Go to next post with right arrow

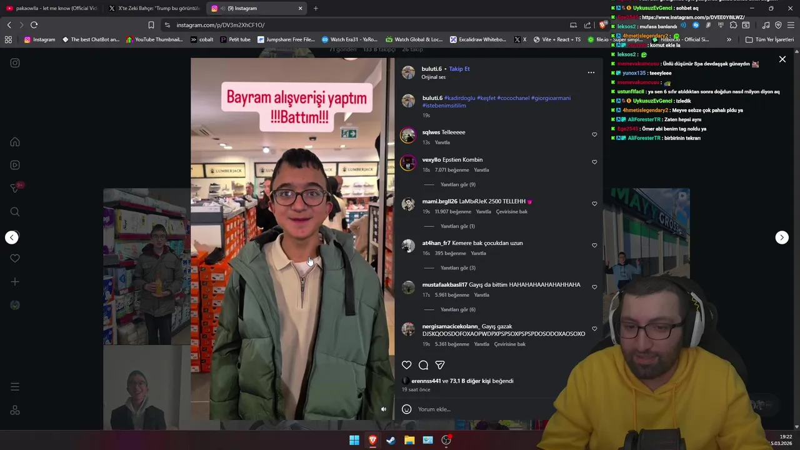782,237
